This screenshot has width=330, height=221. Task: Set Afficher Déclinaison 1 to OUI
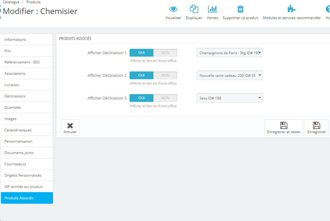pyautogui.click(x=142, y=53)
